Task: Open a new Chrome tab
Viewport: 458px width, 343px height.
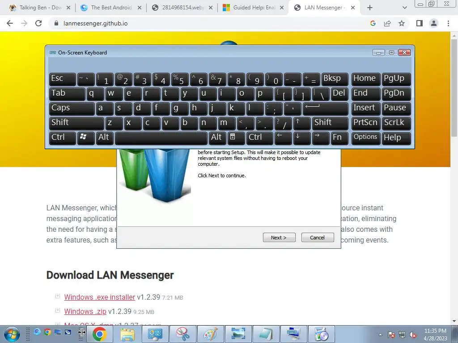Action: point(370,8)
